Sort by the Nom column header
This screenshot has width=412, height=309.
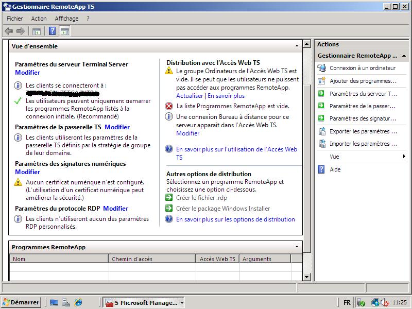click(x=59, y=259)
